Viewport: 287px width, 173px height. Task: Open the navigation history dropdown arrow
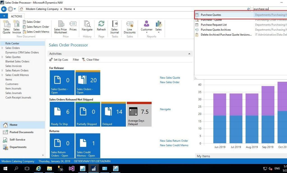15,9
